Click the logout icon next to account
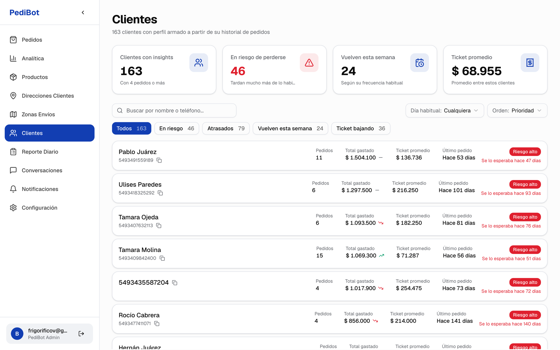This screenshot has height=350, width=560. [81, 334]
